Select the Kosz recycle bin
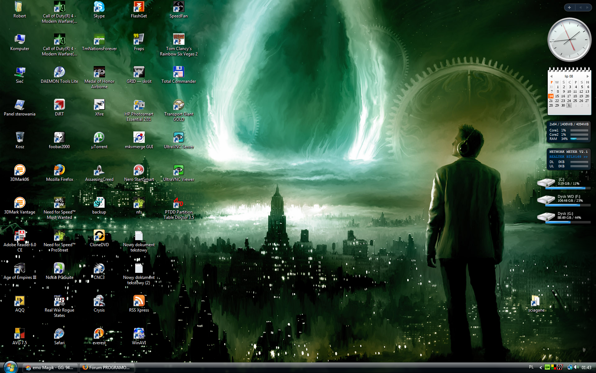This screenshot has width=596, height=373. coord(20,141)
